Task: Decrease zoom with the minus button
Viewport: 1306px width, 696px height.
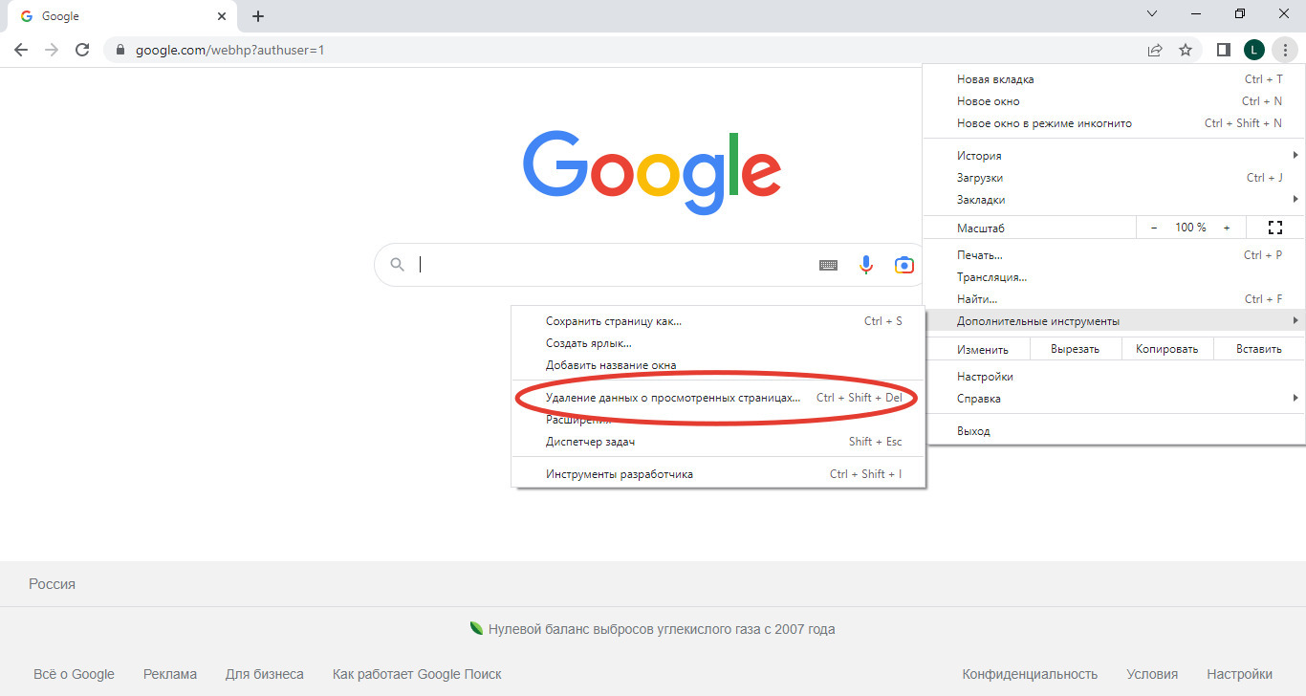Action: 1154,228
